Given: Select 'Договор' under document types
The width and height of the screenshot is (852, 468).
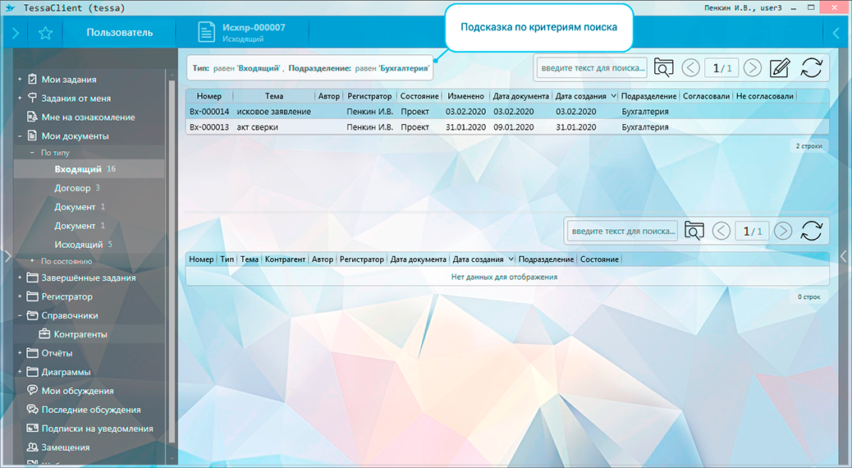Looking at the screenshot, I should (72, 188).
